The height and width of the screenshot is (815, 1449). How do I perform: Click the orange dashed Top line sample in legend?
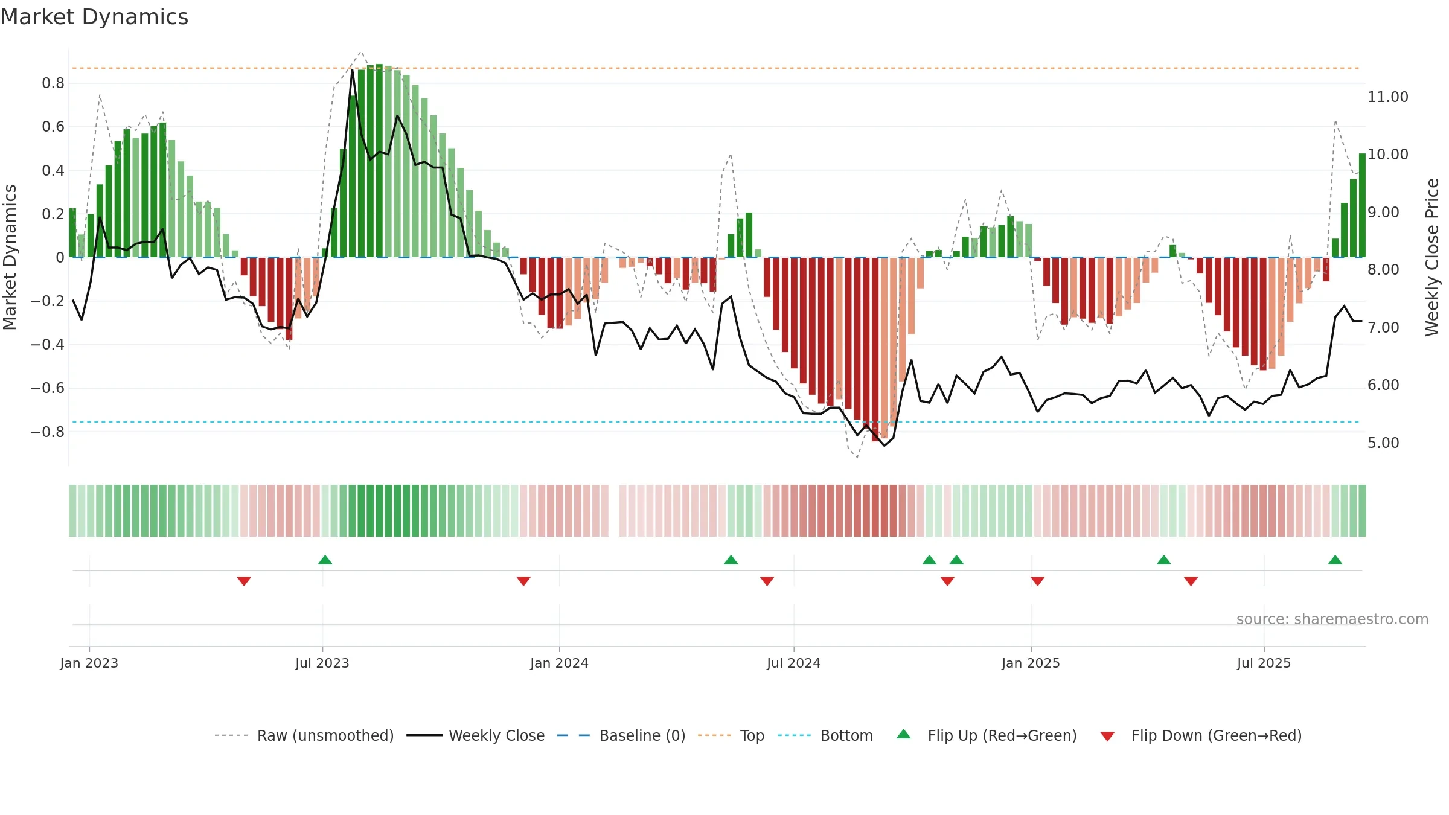coord(714,735)
